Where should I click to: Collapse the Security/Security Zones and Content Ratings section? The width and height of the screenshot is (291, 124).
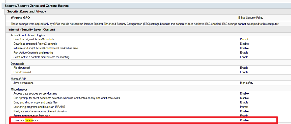click(37, 6)
